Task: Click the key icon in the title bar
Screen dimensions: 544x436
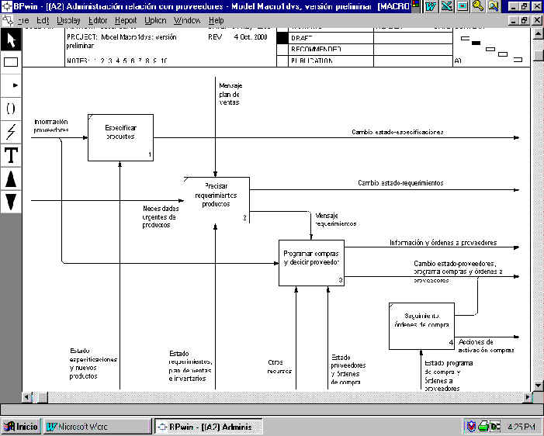Action: click(478, 6)
